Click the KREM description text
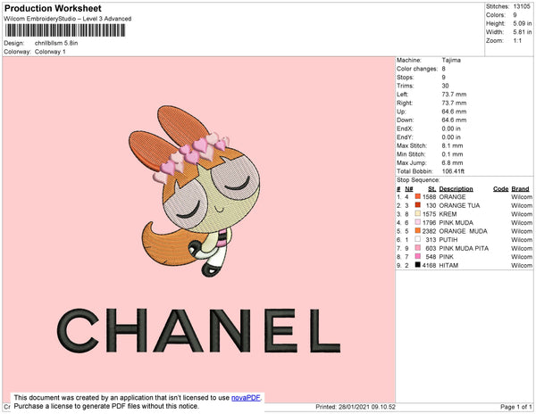 [448, 214]
